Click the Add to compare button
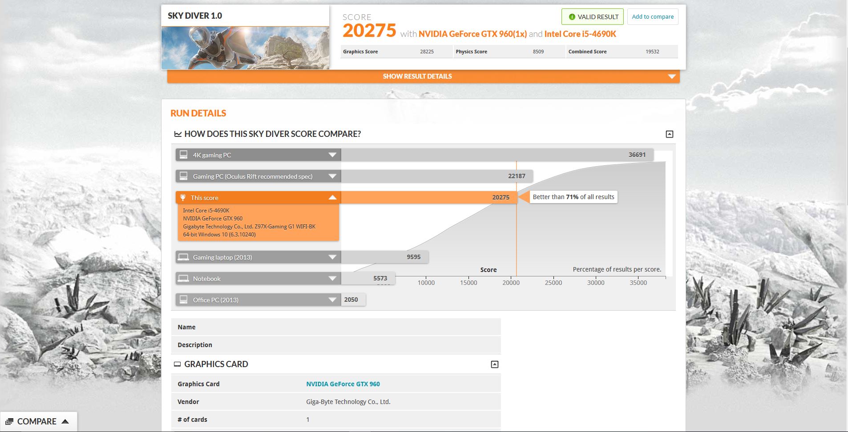Image resolution: width=848 pixels, height=432 pixels. click(x=653, y=17)
